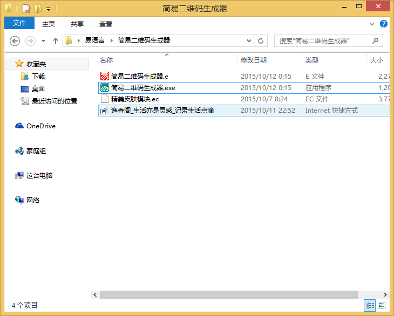
Task: Select the shortcut 逸香阁_生活亦是灵感_记录生活点滴
Action: [x=244, y=111]
